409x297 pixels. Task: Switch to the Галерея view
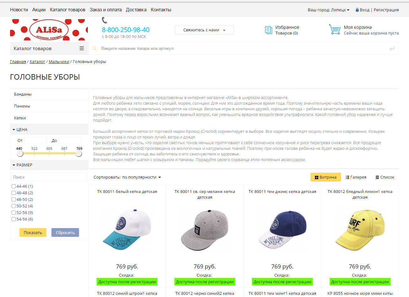pos(356,177)
